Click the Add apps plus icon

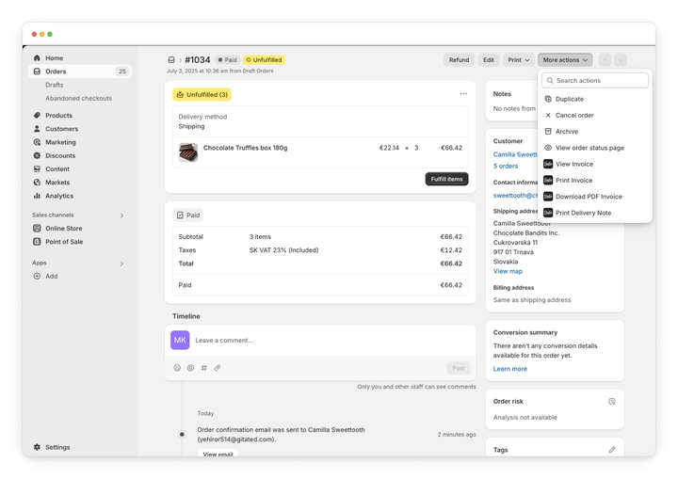pyautogui.click(x=37, y=277)
